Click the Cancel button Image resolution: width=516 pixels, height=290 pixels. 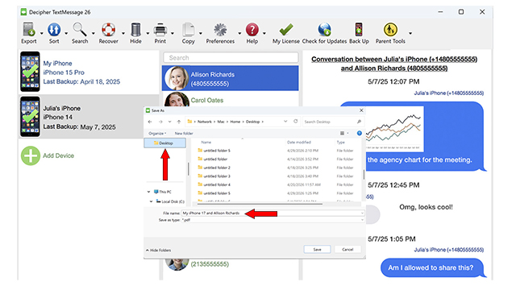[x=347, y=250]
